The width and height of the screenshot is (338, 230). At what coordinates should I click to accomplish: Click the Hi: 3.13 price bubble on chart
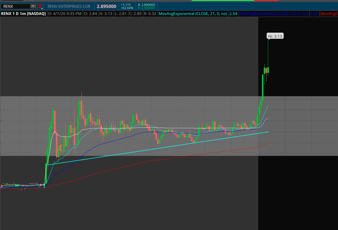click(275, 36)
